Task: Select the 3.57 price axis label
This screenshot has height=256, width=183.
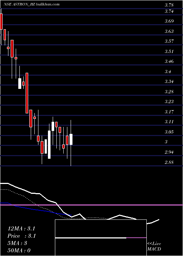Action: [x=169, y=41]
